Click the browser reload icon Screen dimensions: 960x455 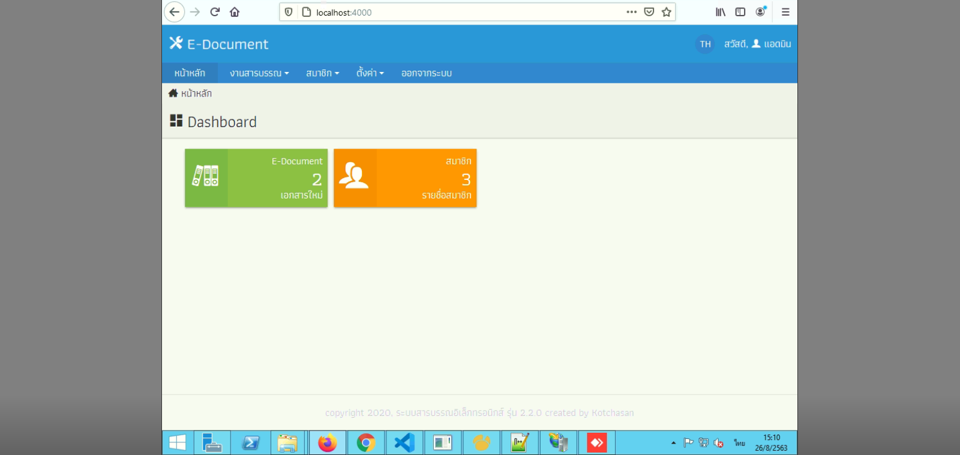click(x=215, y=12)
